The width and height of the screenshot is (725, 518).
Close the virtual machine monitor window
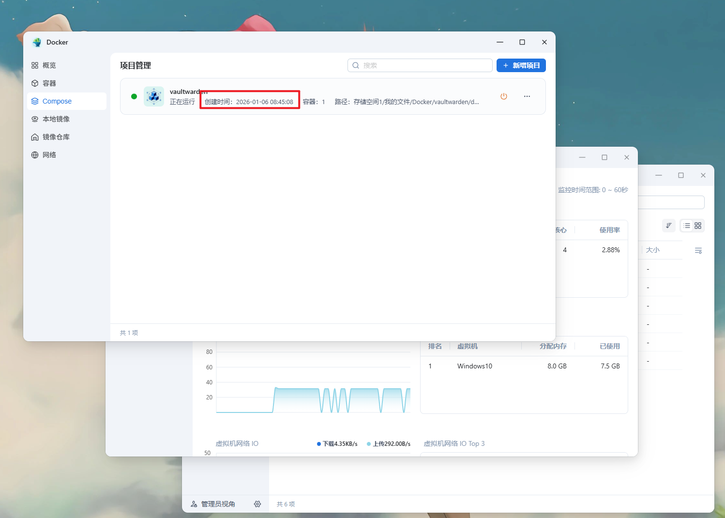(x=627, y=157)
